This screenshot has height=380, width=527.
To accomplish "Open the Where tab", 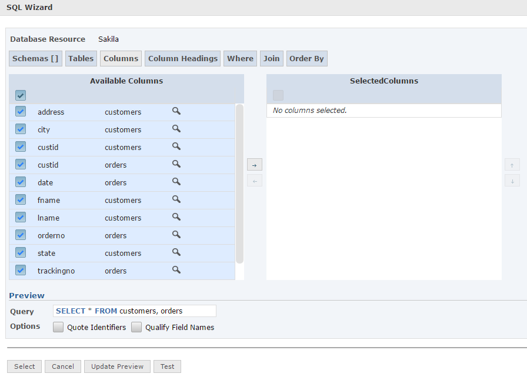I will pyautogui.click(x=240, y=58).
